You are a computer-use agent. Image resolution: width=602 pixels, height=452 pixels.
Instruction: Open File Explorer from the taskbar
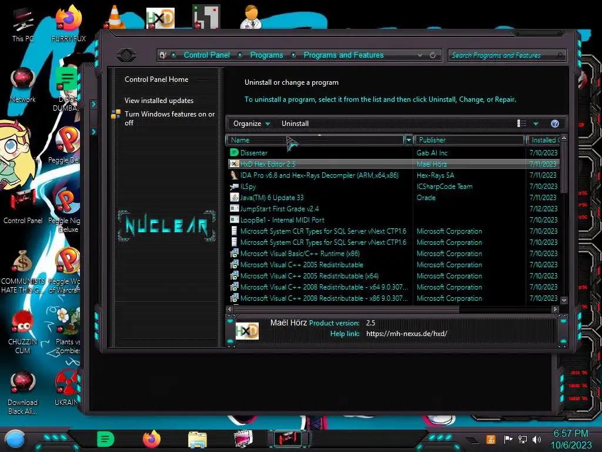point(198,440)
